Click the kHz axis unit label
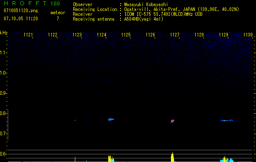 [4, 33]
